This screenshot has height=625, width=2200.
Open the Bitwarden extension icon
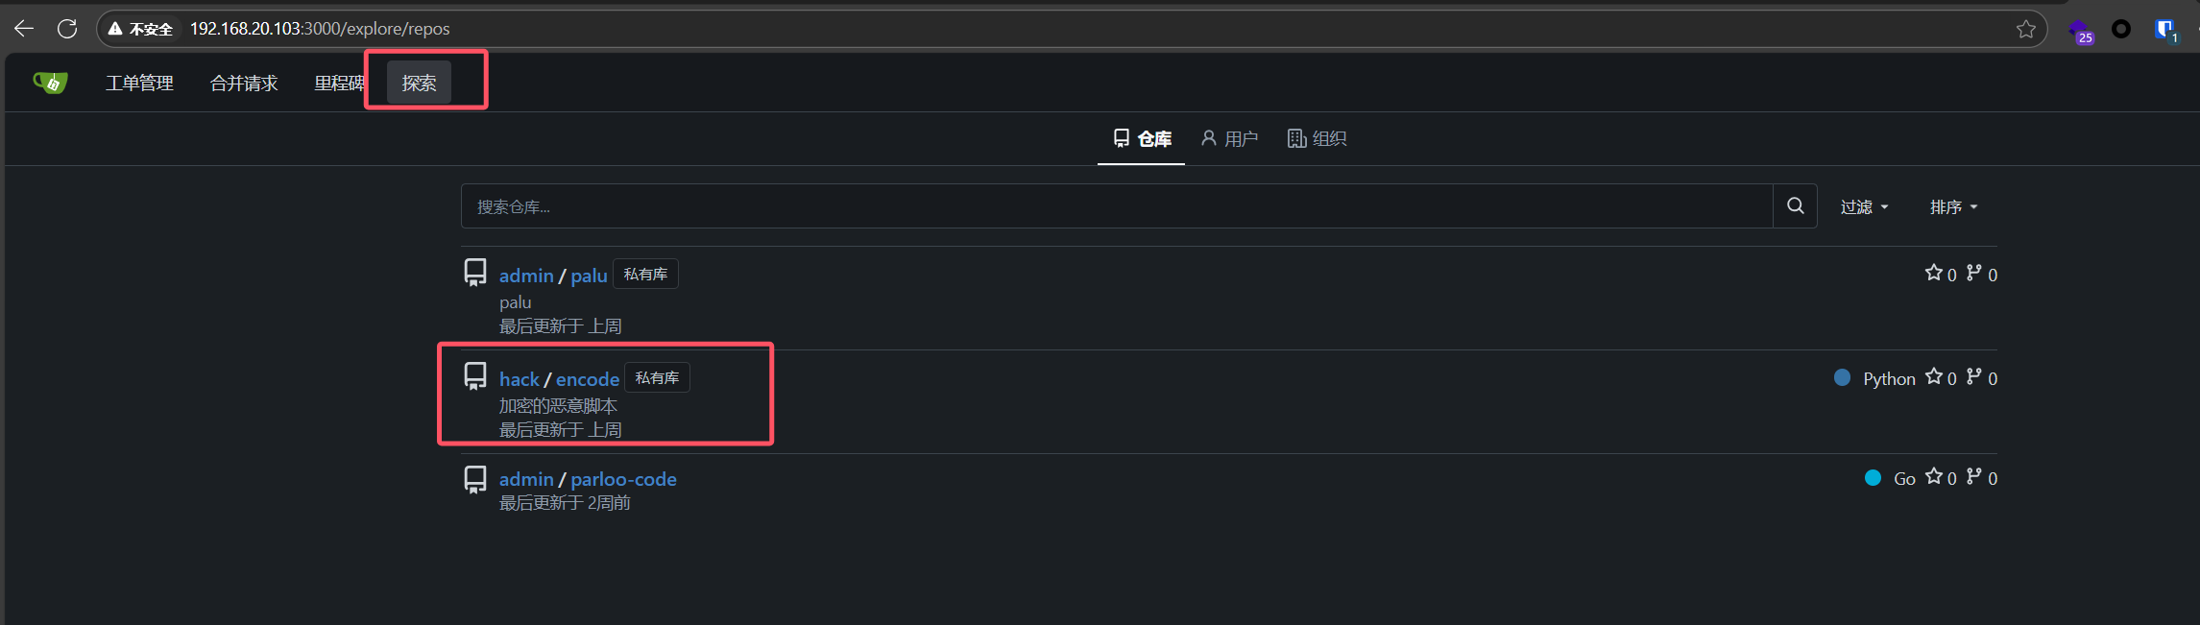click(2165, 29)
